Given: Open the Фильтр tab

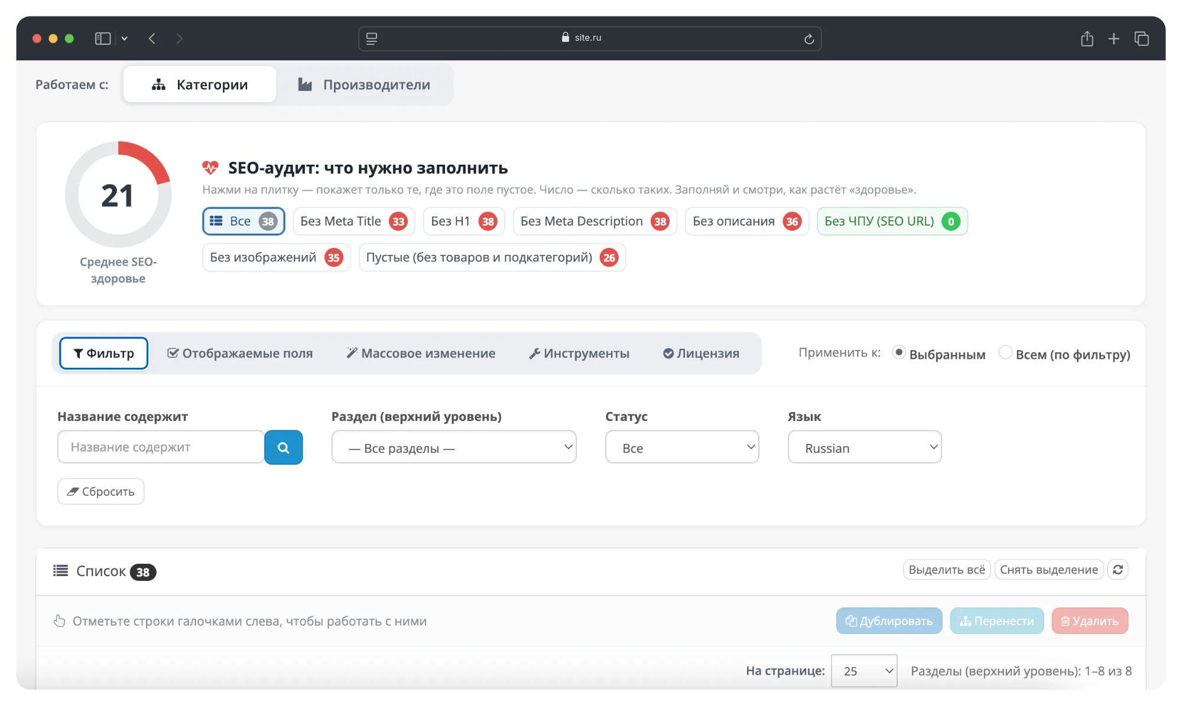Looking at the screenshot, I should pyautogui.click(x=103, y=353).
